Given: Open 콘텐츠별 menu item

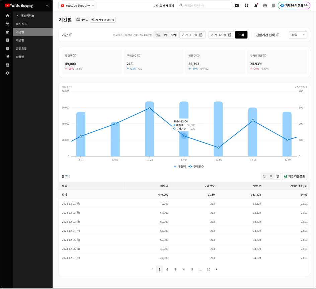Looking at the screenshot, I should 33,49.
